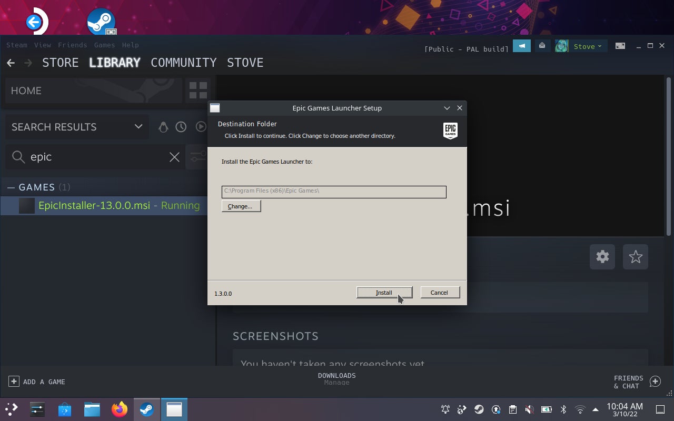Open the View menu in Steam
The image size is (674, 421).
tap(43, 45)
